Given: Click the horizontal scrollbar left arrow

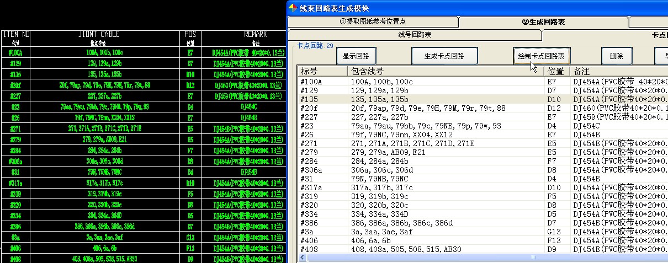Looking at the screenshot, I should [302, 257].
